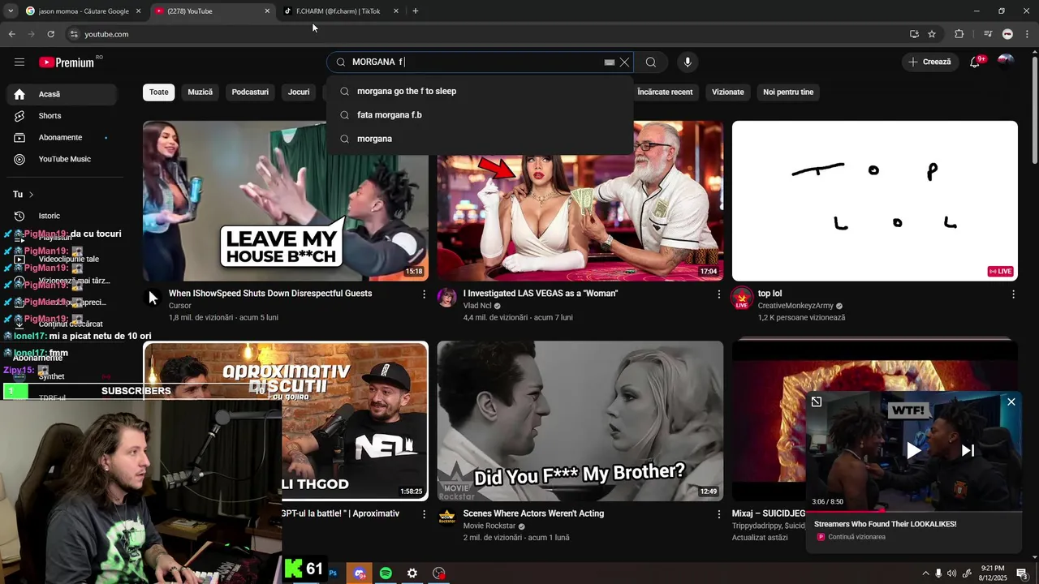Image resolution: width=1039 pixels, height=584 pixels.
Task: Select the Noi pentru tine filter chip
Action: 788,92
